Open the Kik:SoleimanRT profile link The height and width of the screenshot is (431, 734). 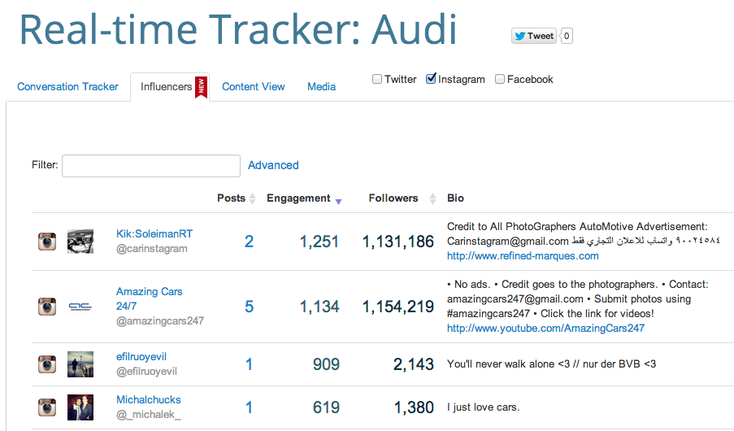click(x=154, y=233)
